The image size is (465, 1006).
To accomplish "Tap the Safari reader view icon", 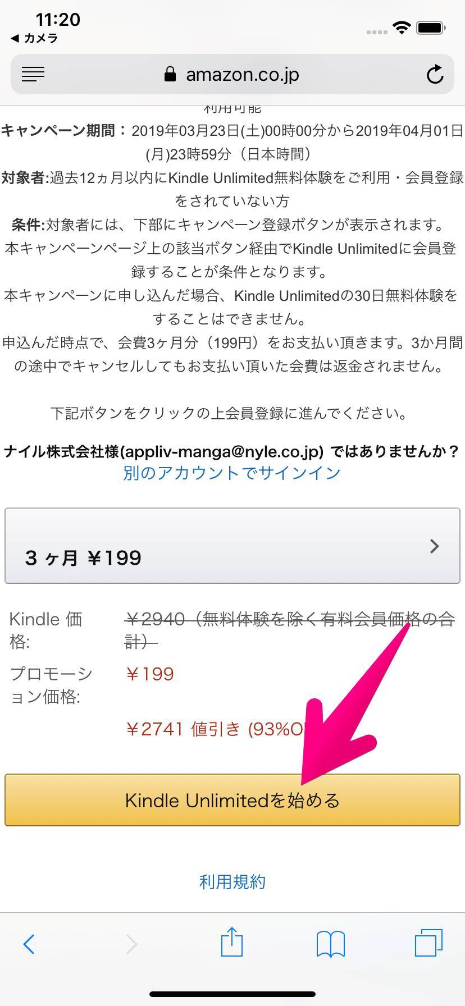I will (33, 74).
